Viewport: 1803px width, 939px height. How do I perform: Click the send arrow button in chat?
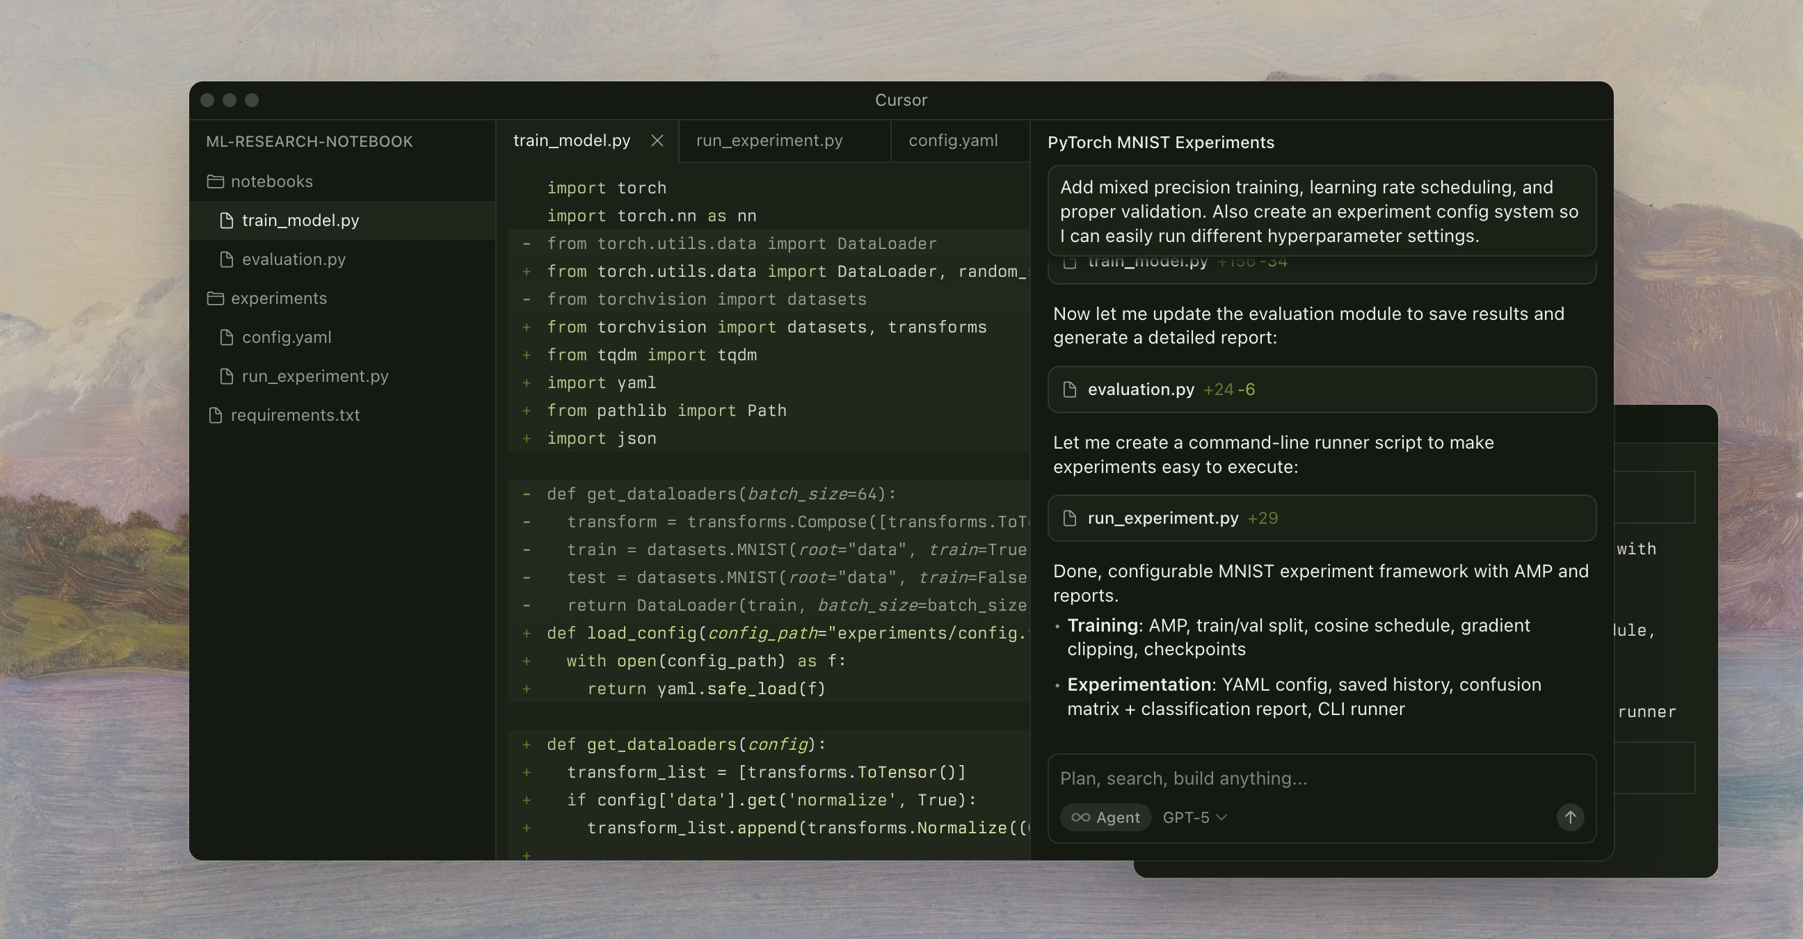pos(1570,817)
